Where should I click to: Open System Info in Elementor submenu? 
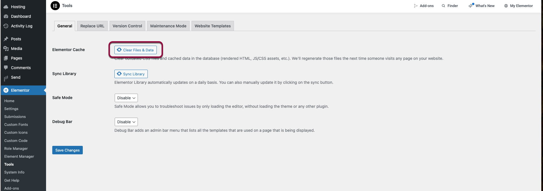click(x=14, y=172)
